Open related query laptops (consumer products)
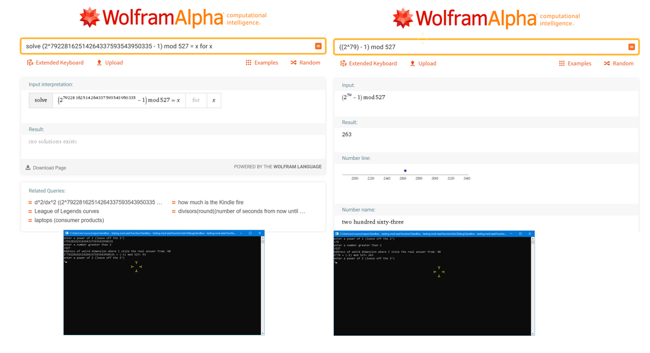 click(x=69, y=220)
